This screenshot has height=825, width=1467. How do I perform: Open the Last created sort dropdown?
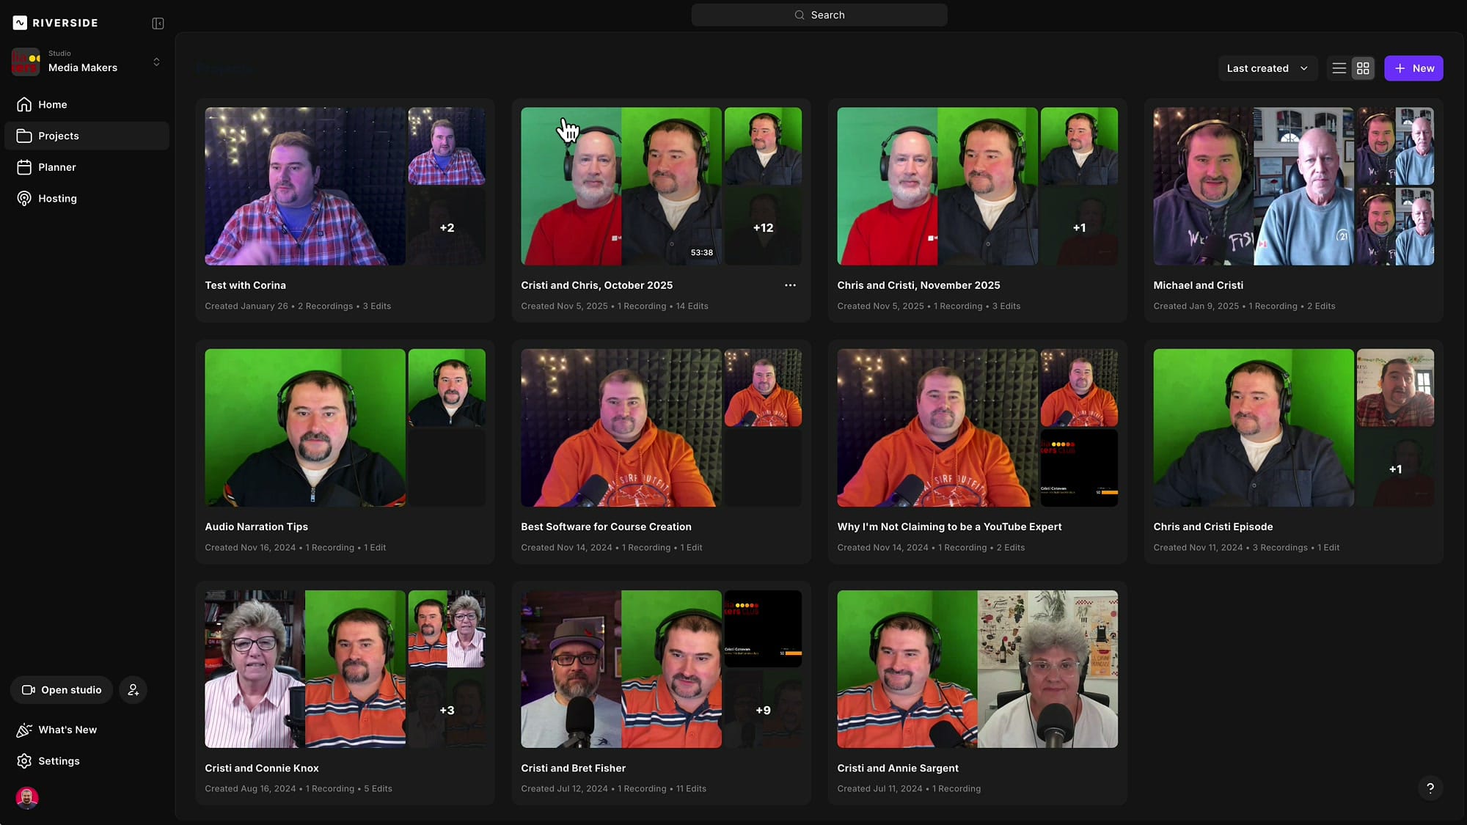pyautogui.click(x=1267, y=67)
